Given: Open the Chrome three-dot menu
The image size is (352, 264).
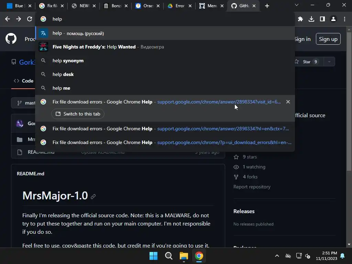Looking at the screenshot, I should [x=344, y=19].
